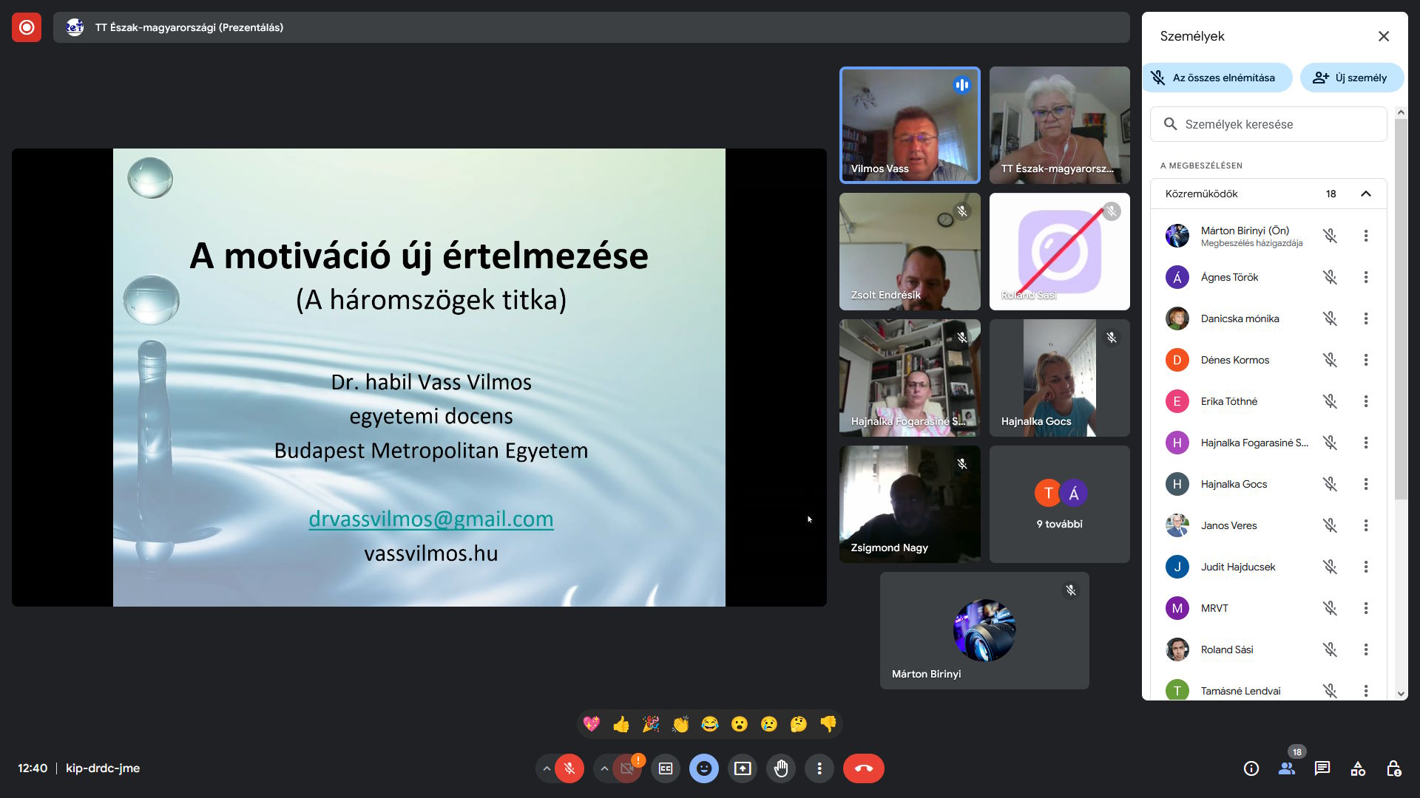This screenshot has height=798, width=1420.
Task: Expand video settings arrow next to camera
Action: tap(604, 768)
